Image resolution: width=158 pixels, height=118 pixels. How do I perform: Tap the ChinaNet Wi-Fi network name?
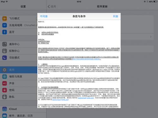(x=31, y=25)
